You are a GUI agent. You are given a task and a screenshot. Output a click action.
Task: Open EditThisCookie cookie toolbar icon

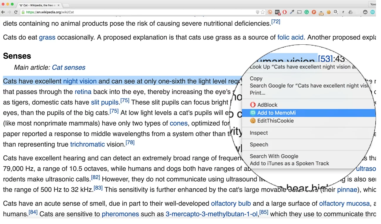tap(329, 12)
